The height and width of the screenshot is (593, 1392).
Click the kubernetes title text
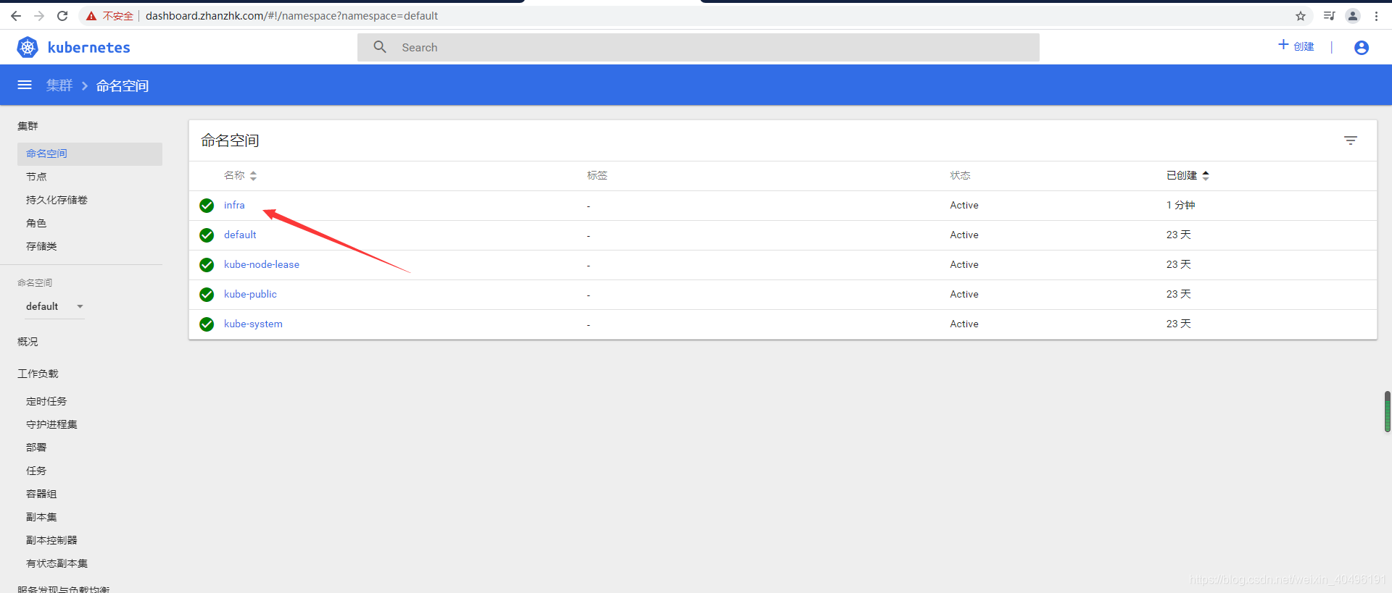[88, 48]
